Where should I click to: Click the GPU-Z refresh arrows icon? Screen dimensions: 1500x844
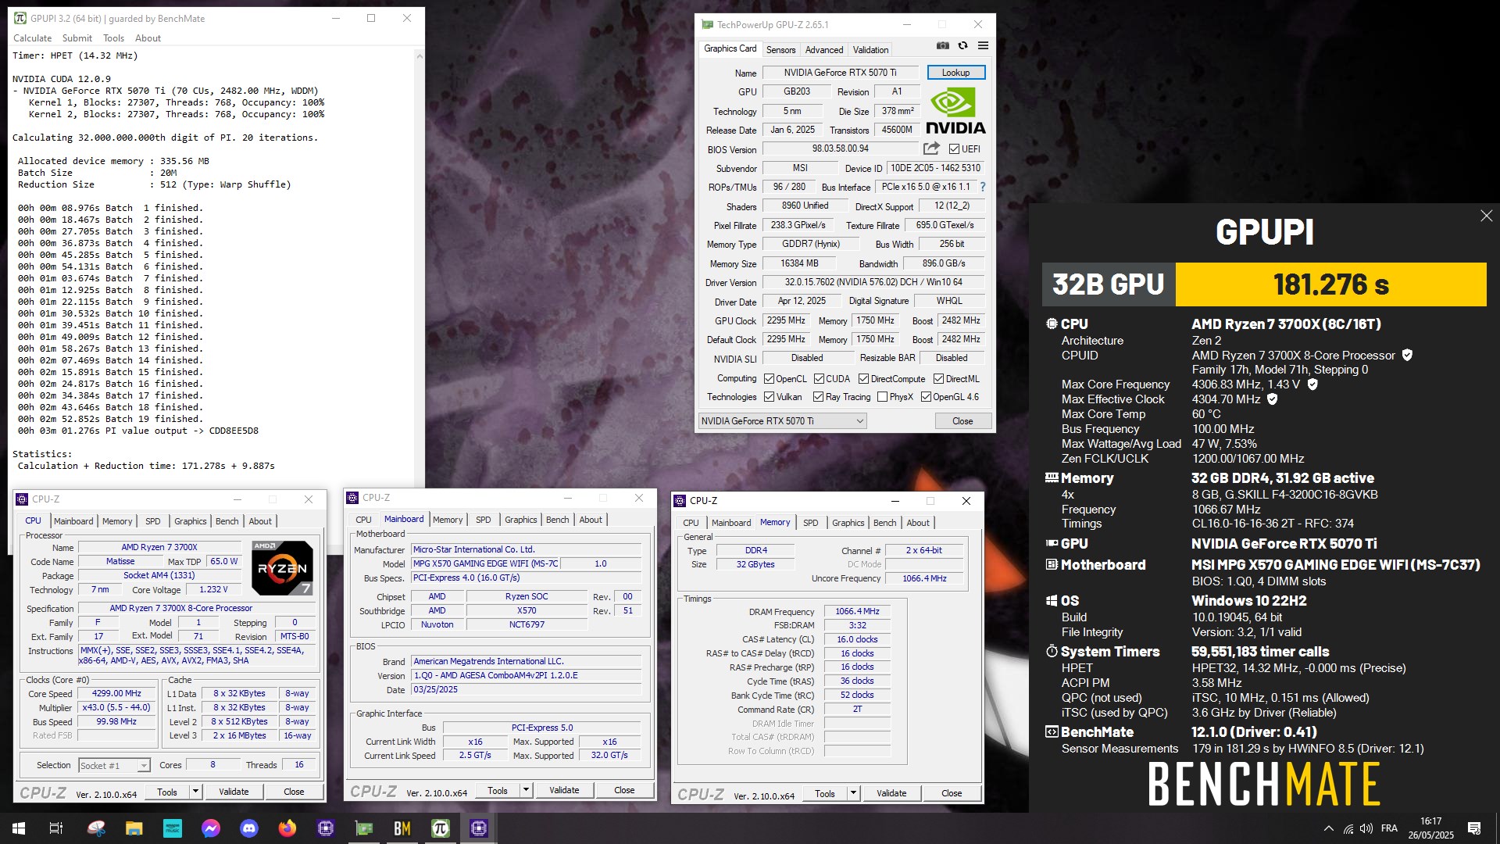962,46
